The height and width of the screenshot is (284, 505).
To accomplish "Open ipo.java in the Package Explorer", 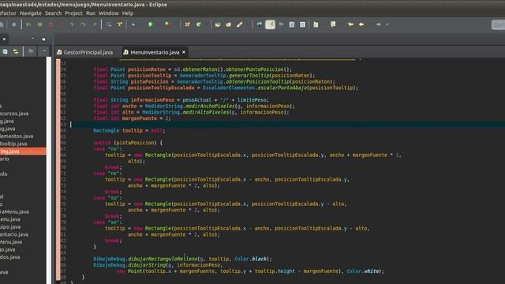I will 10,227.
